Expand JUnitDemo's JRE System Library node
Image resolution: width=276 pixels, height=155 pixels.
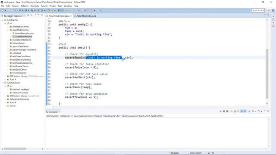(5, 76)
